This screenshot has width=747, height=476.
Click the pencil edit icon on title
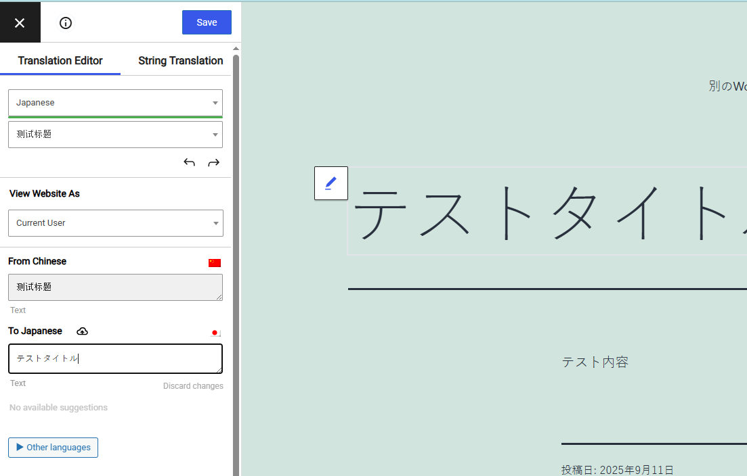(x=330, y=183)
